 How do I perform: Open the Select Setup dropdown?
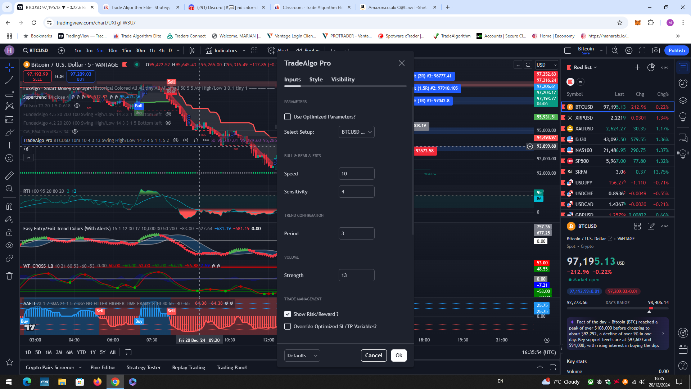(356, 132)
